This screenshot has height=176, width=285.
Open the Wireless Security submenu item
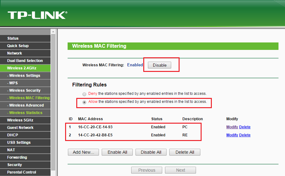coord(25,90)
